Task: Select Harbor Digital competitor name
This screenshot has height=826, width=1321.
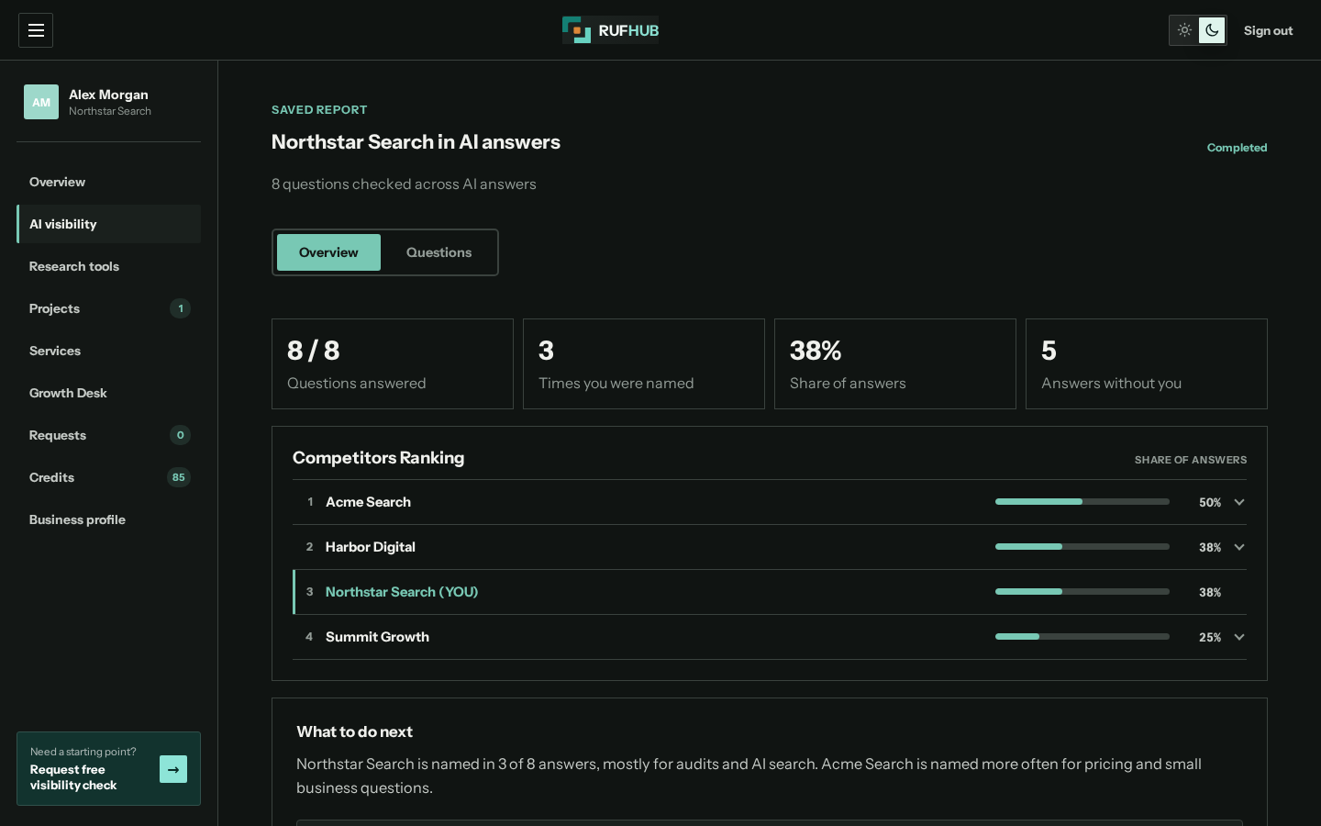Action: point(370,547)
